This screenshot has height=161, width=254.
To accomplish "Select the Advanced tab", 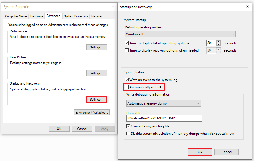I will (53, 16).
